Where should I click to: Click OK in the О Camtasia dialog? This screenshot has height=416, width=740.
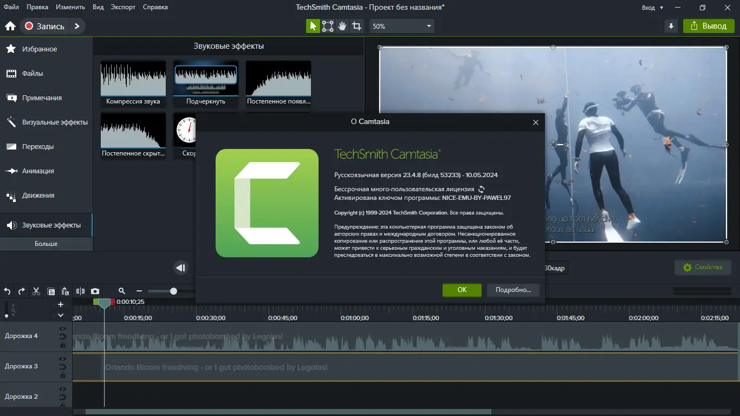[x=462, y=290]
